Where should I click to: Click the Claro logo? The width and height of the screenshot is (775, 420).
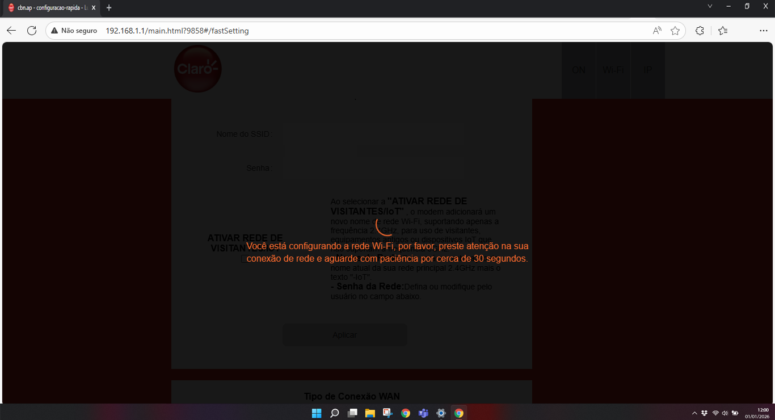click(x=197, y=69)
